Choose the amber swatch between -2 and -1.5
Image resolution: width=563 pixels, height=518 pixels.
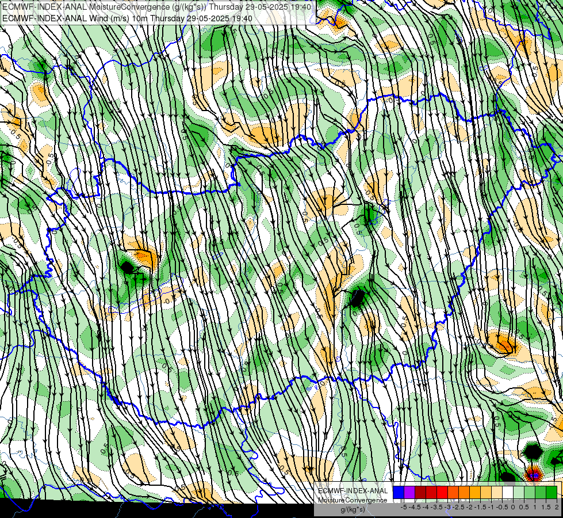tap(474, 493)
